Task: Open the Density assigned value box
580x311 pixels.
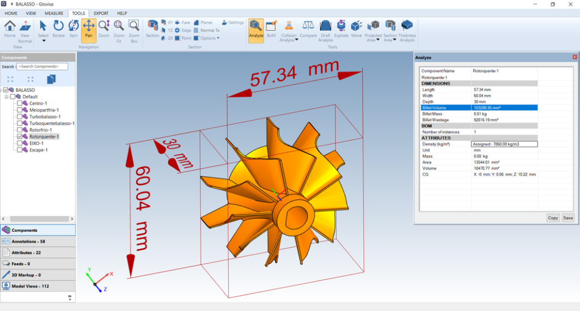Action: [x=504, y=144]
